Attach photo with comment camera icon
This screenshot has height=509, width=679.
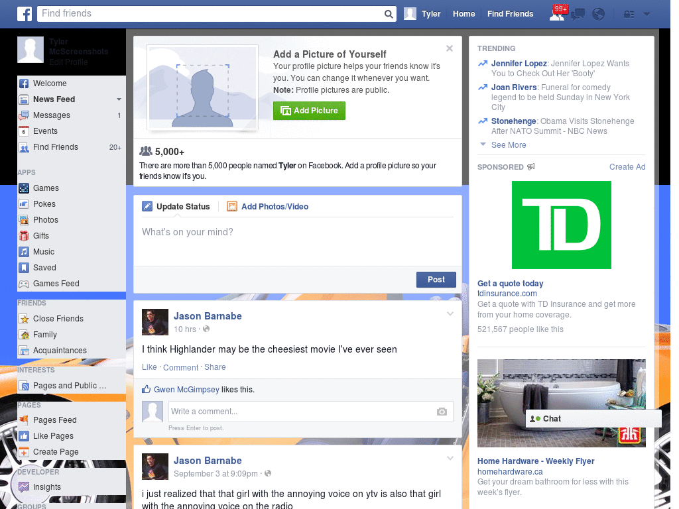(442, 412)
